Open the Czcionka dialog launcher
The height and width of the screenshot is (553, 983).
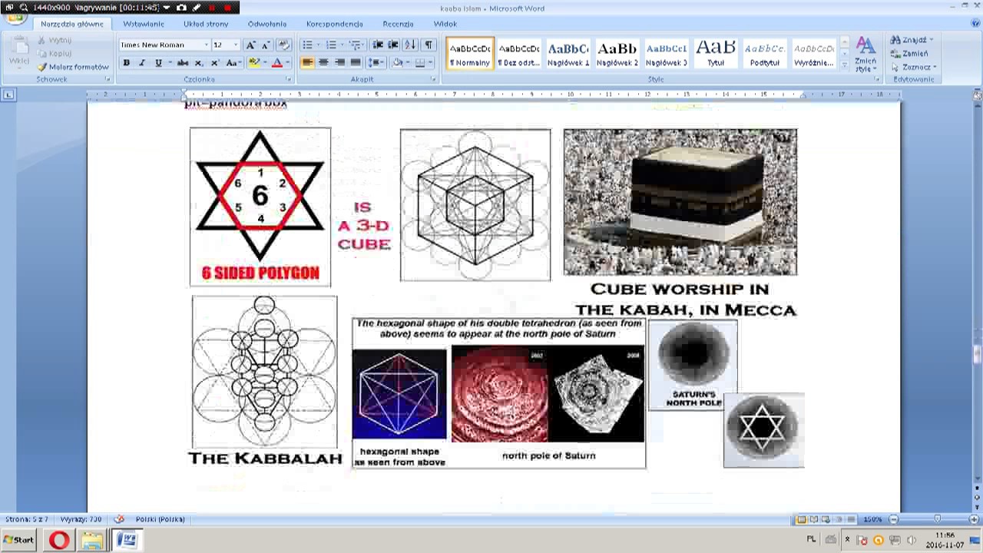(289, 79)
